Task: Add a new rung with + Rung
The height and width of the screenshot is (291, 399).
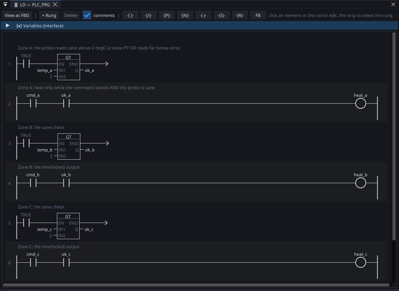Action: coord(49,15)
